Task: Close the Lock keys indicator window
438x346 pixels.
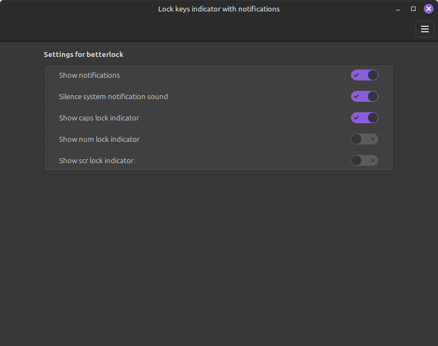Action: [429, 9]
